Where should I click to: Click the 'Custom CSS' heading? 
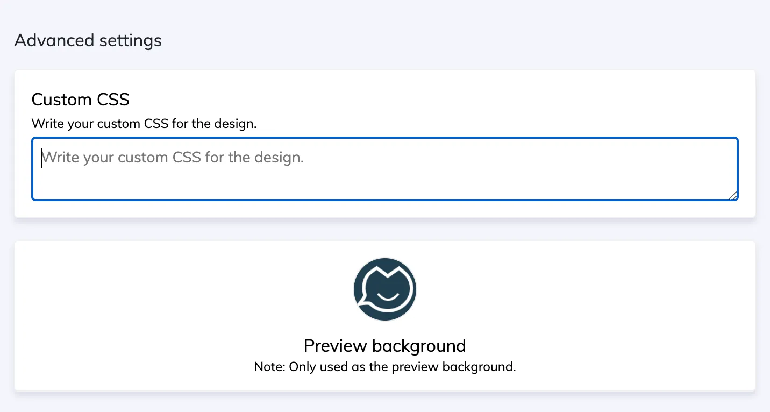tap(81, 100)
